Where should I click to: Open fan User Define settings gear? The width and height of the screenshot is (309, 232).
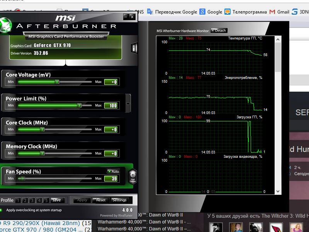[x=132, y=176]
